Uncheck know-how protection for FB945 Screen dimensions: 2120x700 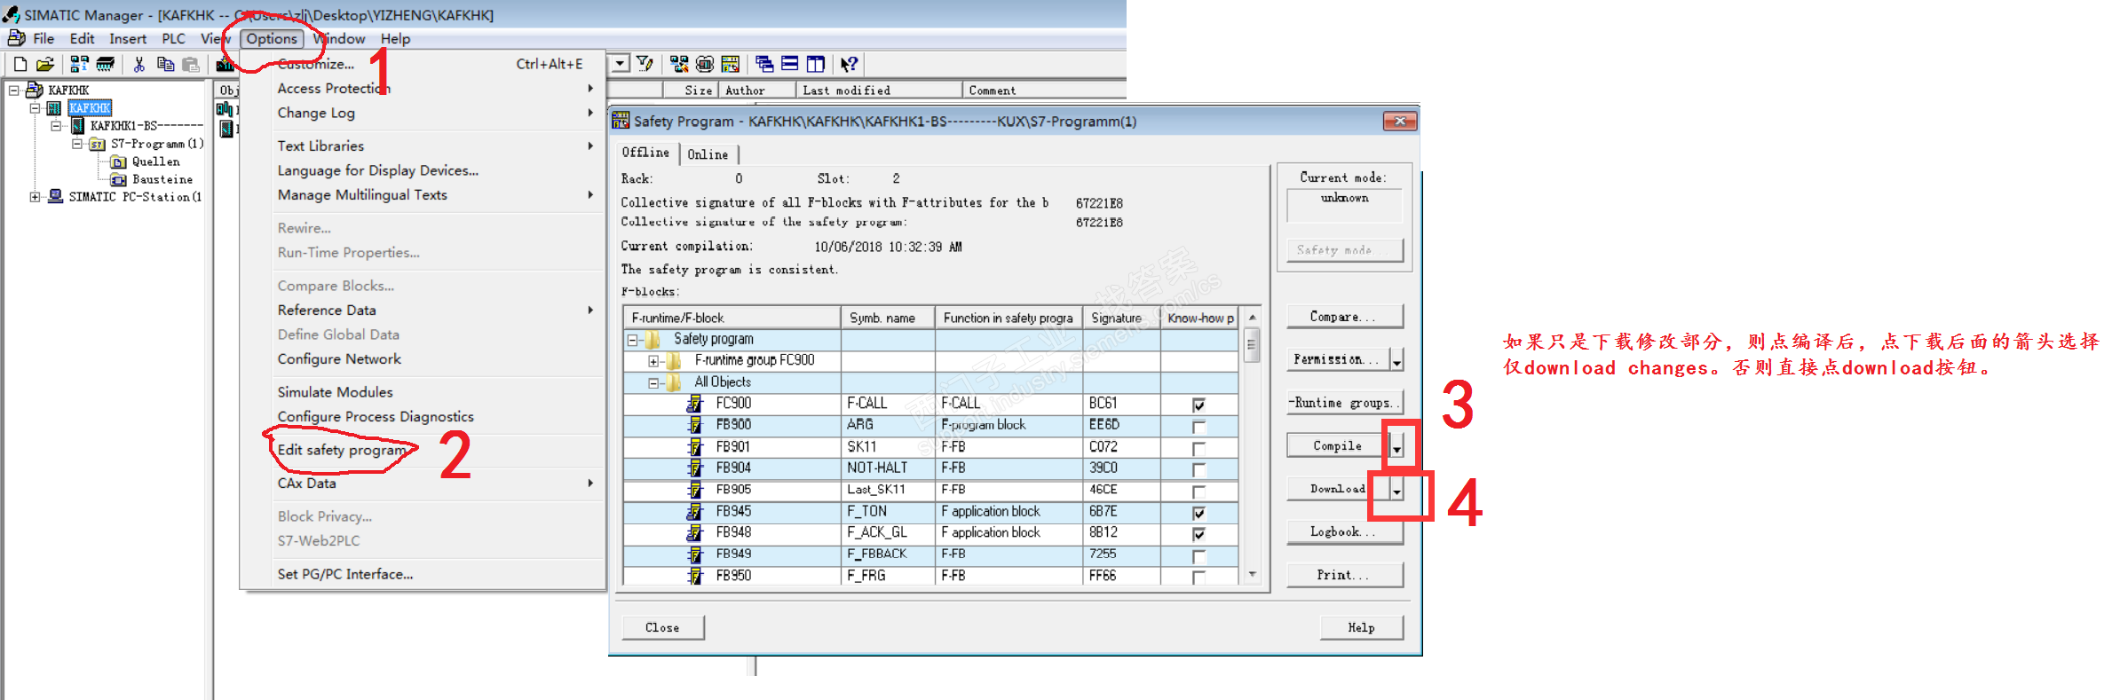(1198, 513)
